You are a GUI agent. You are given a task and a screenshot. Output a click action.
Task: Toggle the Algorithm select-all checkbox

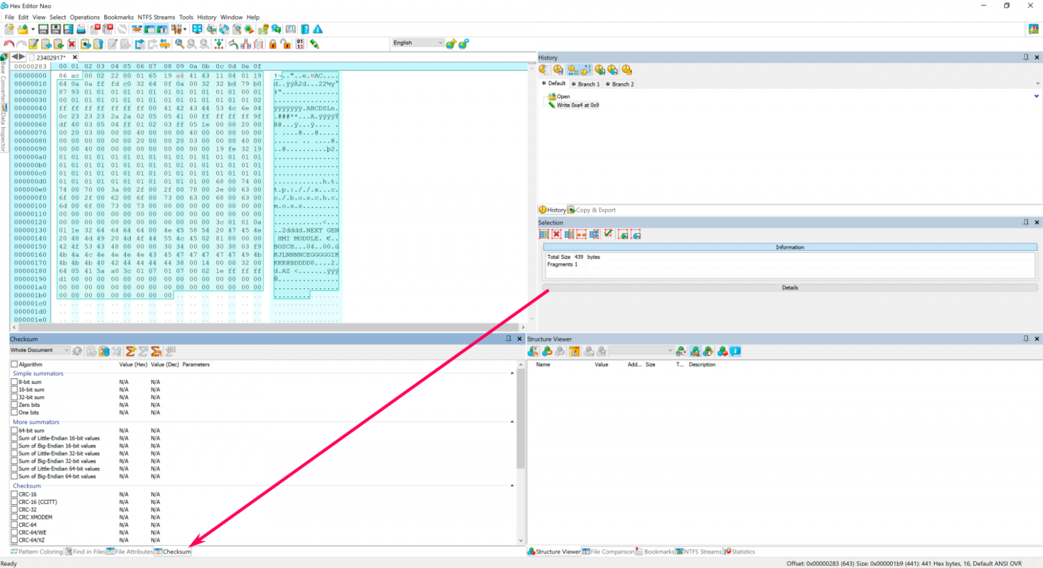pos(14,364)
